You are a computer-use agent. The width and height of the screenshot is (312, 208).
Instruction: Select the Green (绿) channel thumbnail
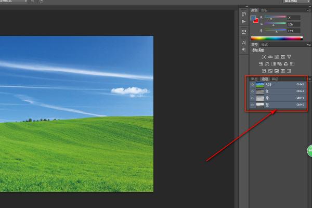pyautogui.click(x=260, y=98)
